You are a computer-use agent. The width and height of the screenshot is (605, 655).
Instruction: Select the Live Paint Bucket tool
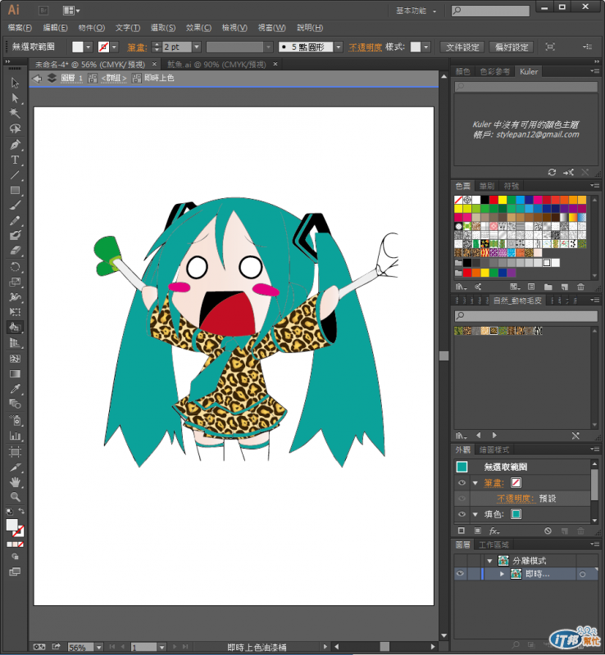15,327
